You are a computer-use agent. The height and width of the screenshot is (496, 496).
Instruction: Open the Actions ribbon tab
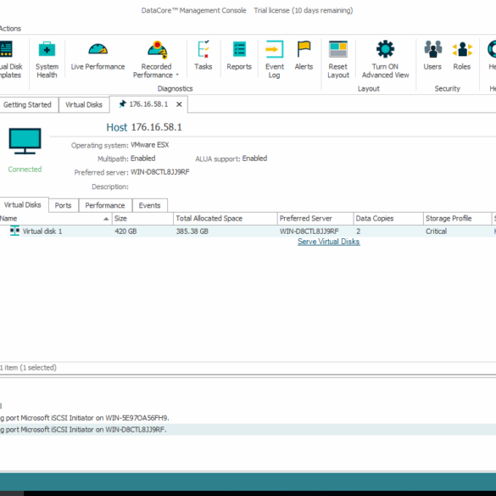(x=10, y=29)
